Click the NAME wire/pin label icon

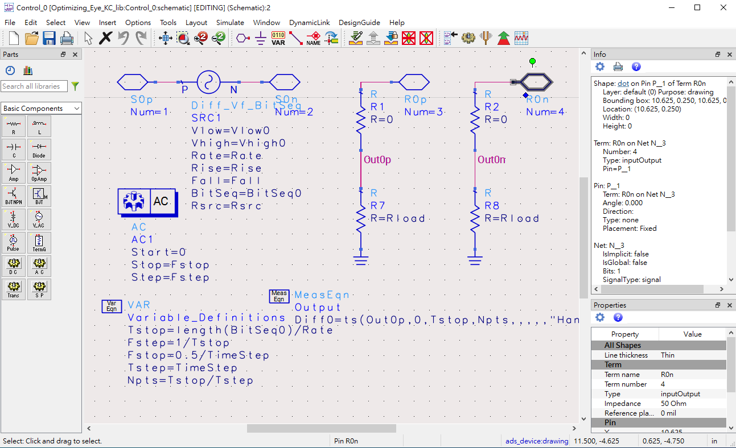pos(314,38)
